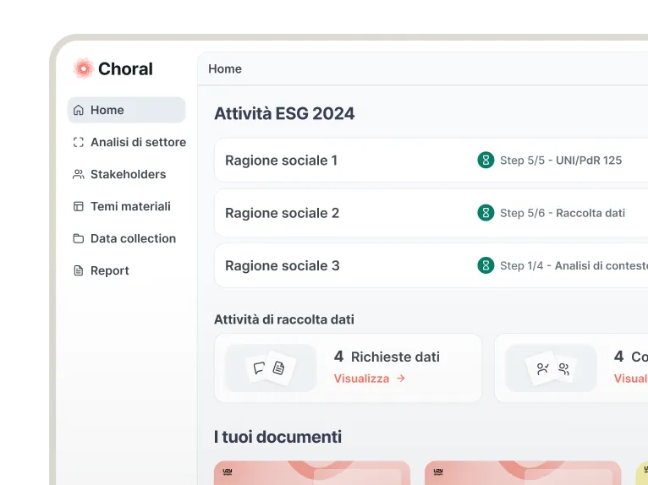Viewport: 648px width, 485px height.
Task: Open Data collection section
Action: click(x=126, y=238)
